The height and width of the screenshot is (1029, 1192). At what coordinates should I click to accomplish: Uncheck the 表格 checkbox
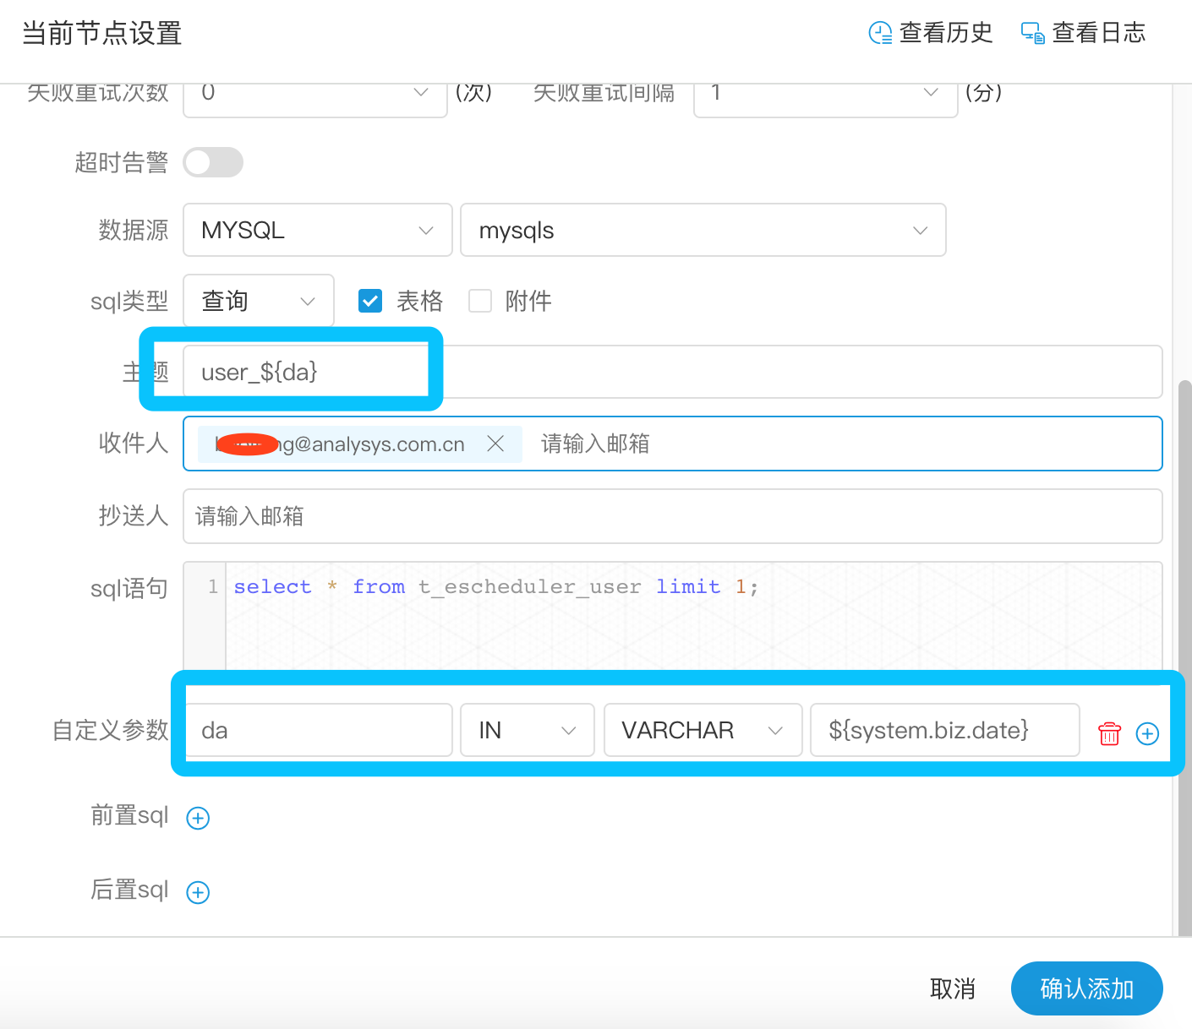pyautogui.click(x=370, y=301)
